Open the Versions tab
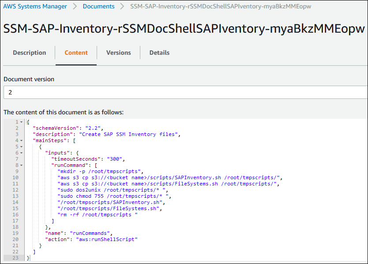Viewport: 368px width, 264px height. [119, 53]
